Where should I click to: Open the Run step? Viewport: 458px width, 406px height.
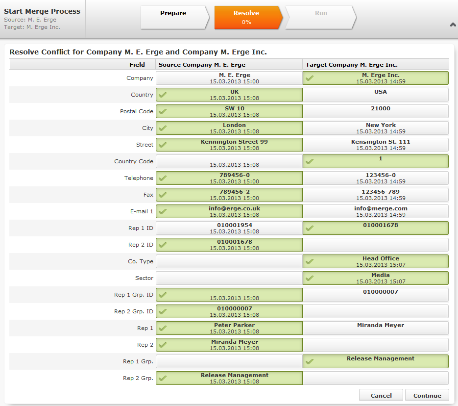321,17
